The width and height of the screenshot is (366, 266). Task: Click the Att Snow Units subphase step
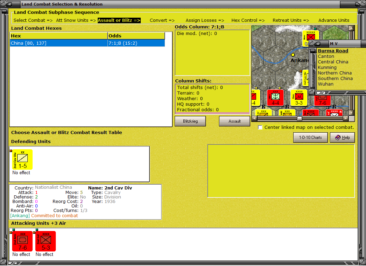click(76, 20)
